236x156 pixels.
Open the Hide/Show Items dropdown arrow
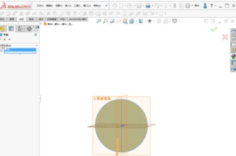(x=154, y=21)
